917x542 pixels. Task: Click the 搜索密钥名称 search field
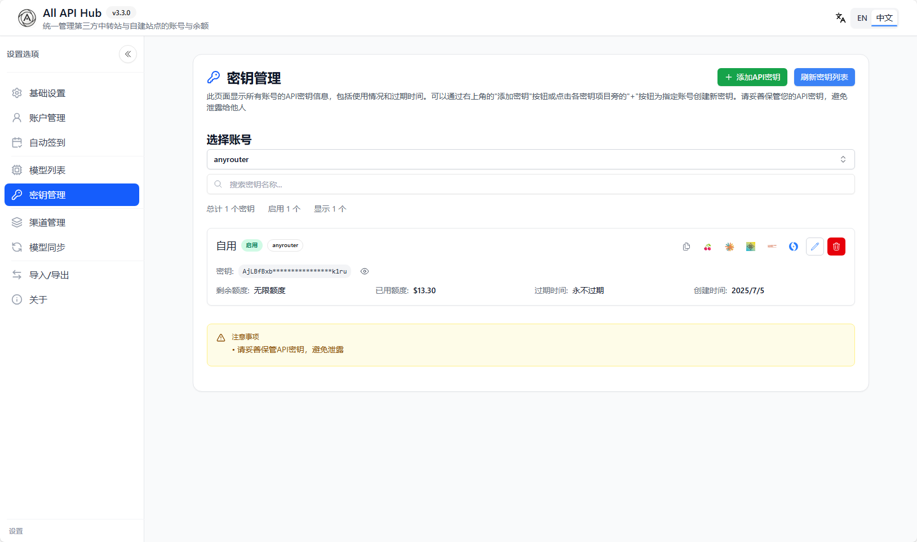[x=530, y=184]
